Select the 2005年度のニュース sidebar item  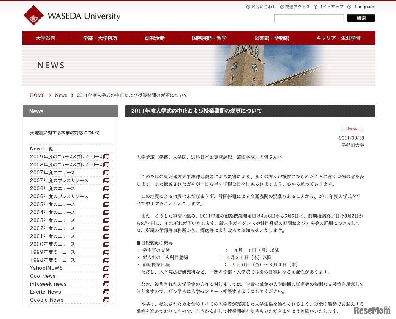click(51, 204)
